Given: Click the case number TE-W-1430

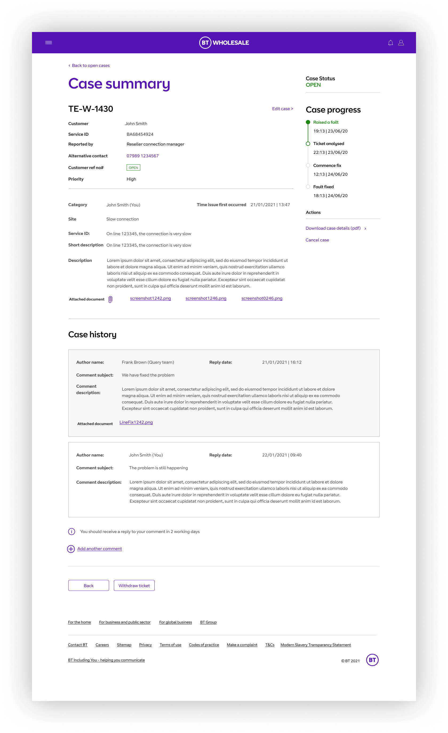Looking at the screenshot, I should point(91,109).
